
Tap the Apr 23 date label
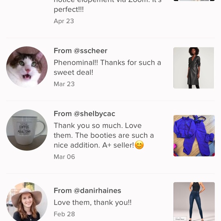[64, 21]
